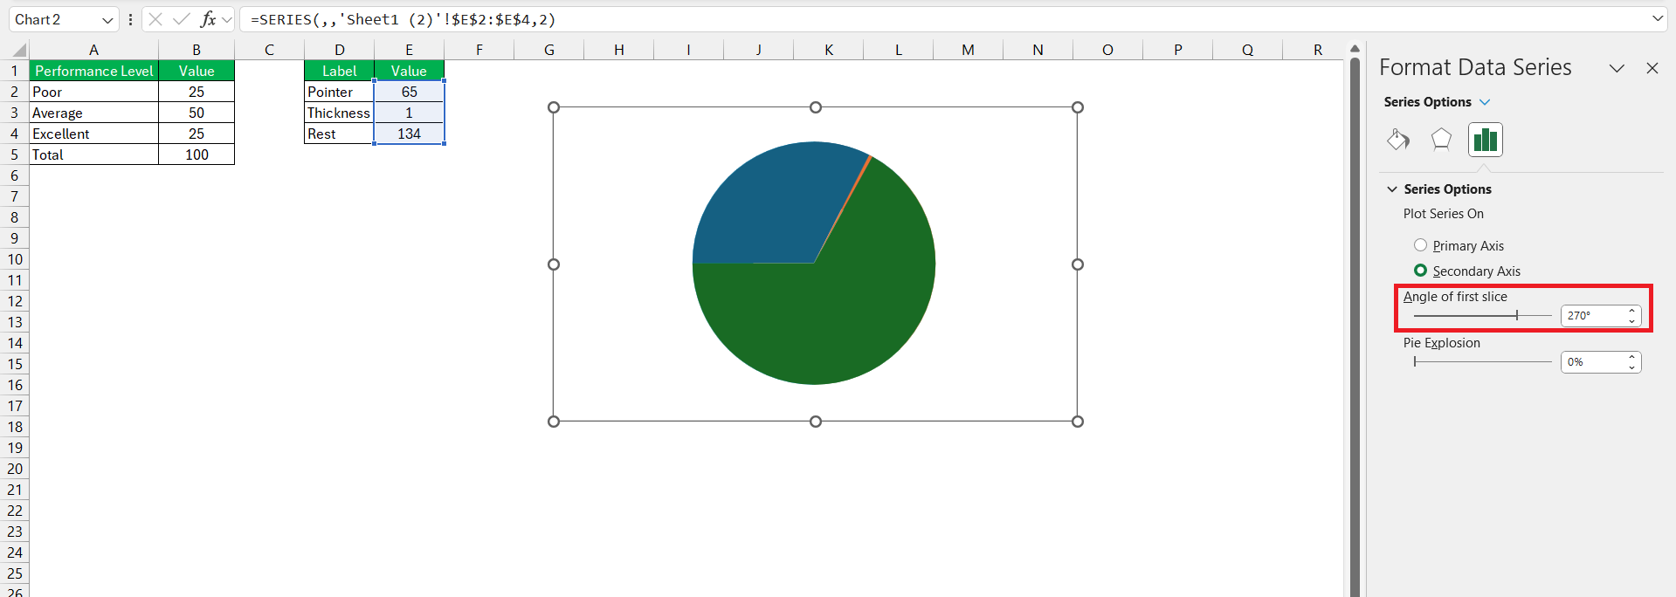Select the Secondary Axis radio button
1676x597 pixels.
click(x=1420, y=271)
